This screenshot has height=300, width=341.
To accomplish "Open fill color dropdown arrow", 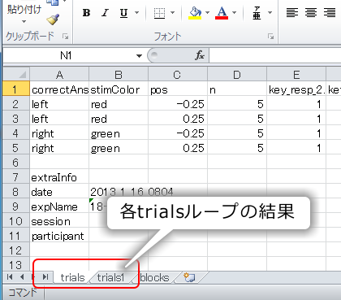I will click(207, 13).
